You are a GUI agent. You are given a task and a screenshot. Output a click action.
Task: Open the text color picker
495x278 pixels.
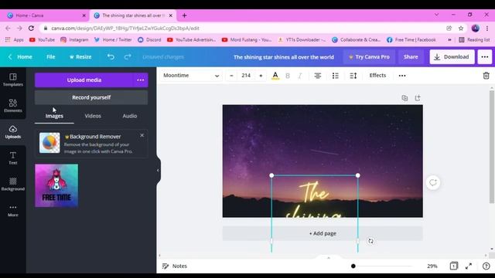tap(275, 76)
